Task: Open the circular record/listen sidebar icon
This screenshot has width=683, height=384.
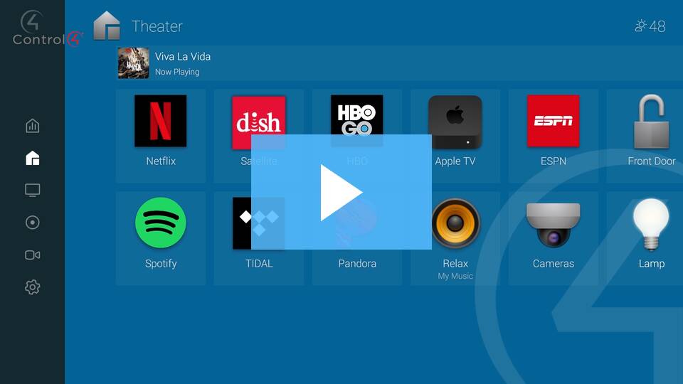Action: point(32,223)
